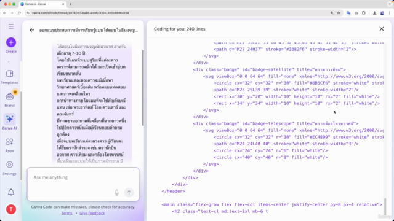Screen dimensions: 394x221
Task: Open the translate extension icon
Action: pos(348,13)
